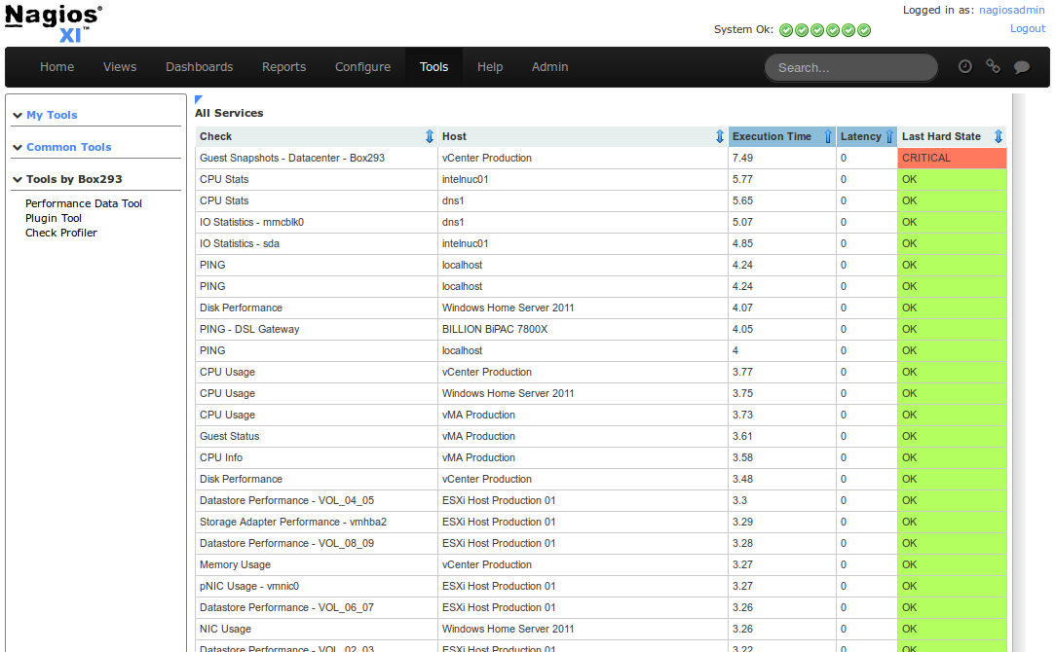Sort by Latency arrow icon
Image resolution: width=1055 pixels, height=652 pixels.
pyautogui.click(x=889, y=136)
